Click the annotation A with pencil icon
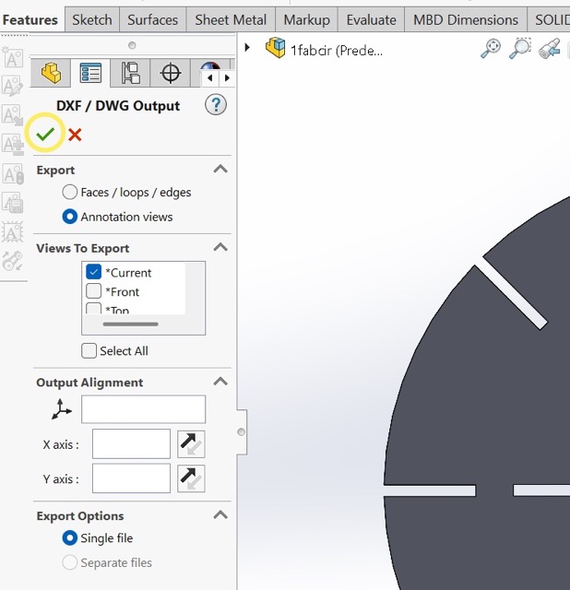The height and width of the screenshot is (590, 570). coord(12,86)
